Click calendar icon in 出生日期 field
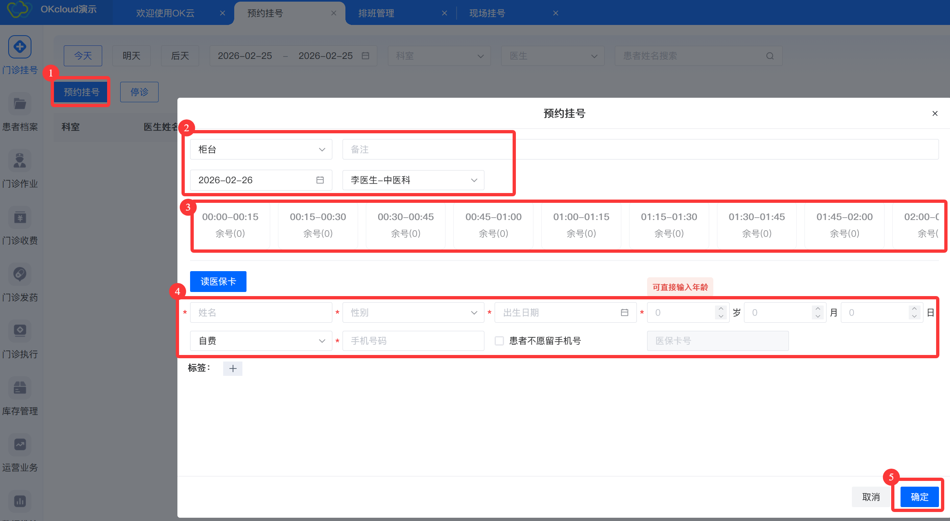 point(624,312)
